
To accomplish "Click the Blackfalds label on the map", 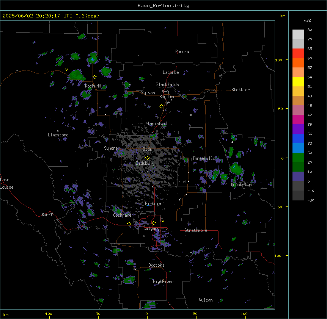I will [167, 84].
